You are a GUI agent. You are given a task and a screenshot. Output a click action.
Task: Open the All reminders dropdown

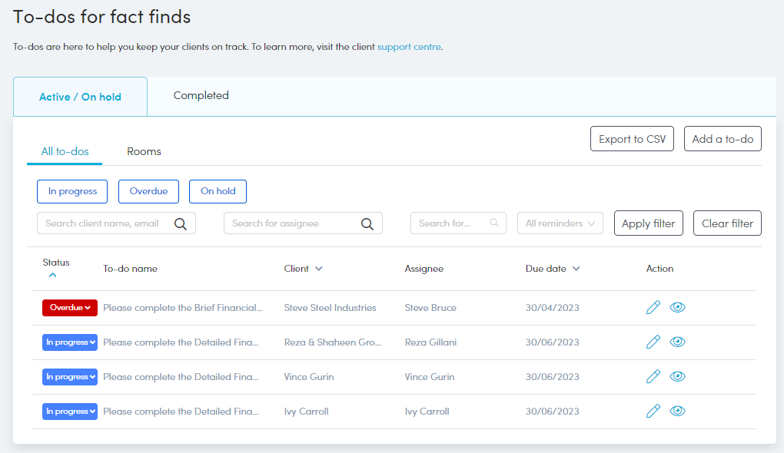[x=560, y=223]
